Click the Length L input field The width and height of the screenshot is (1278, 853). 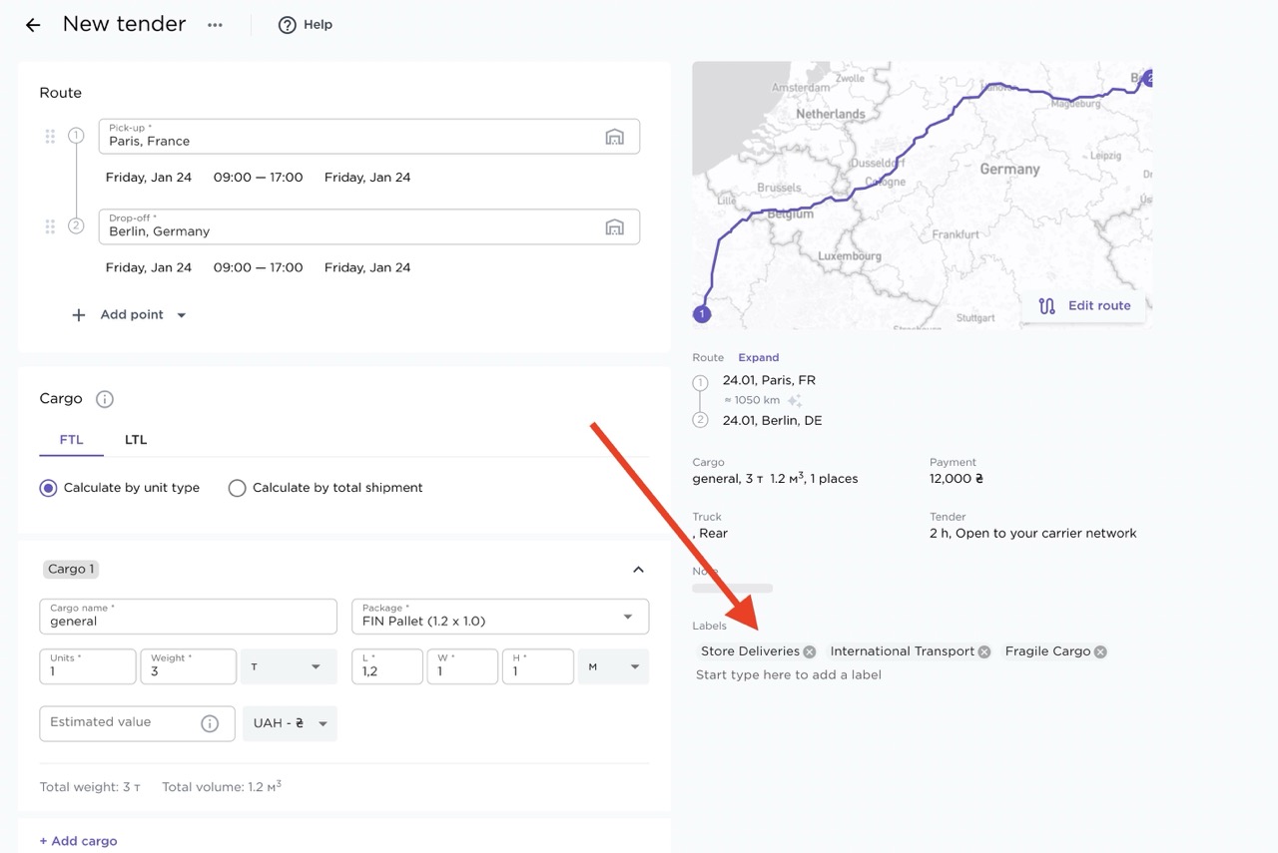(x=387, y=666)
